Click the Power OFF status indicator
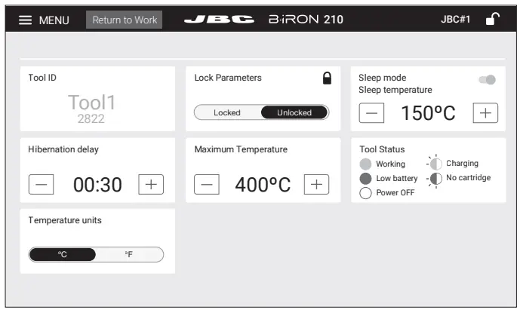The image size is (520, 310). click(365, 193)
